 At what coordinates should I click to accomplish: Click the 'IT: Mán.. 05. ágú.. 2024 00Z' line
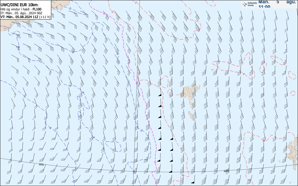tap(21, 13)
